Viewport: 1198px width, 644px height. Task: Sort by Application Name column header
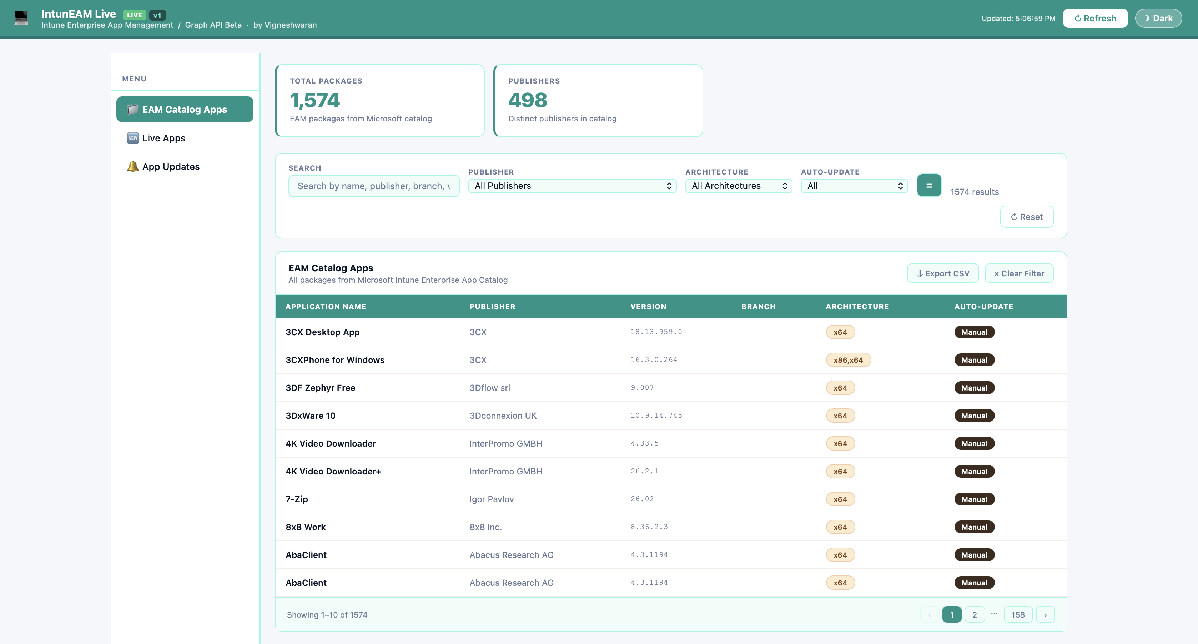coord(326,306)
